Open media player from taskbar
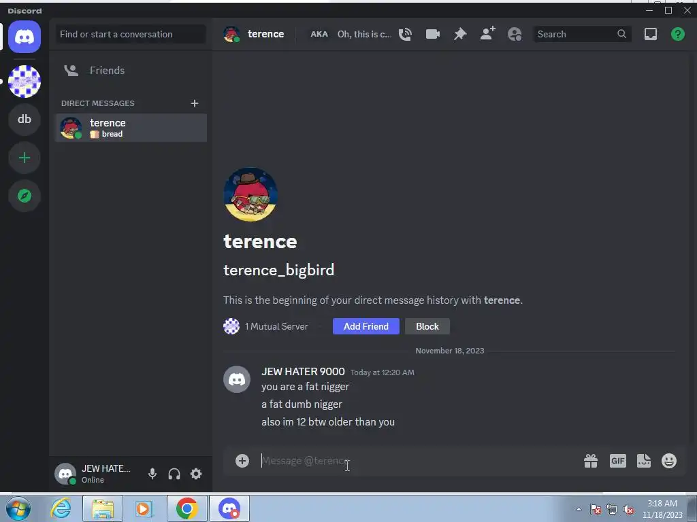This screenshot has height=522, width=697. click(144, 508)
